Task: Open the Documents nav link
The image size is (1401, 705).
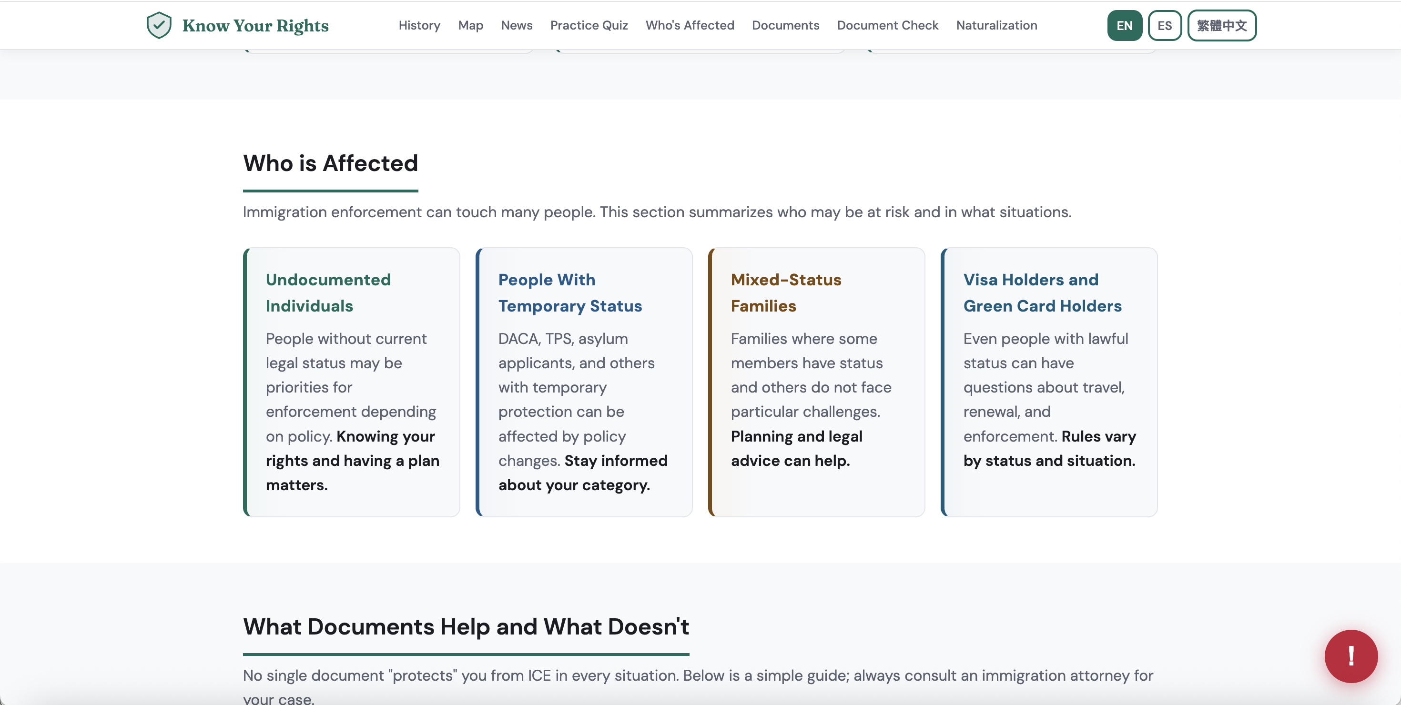Action: 785,25
